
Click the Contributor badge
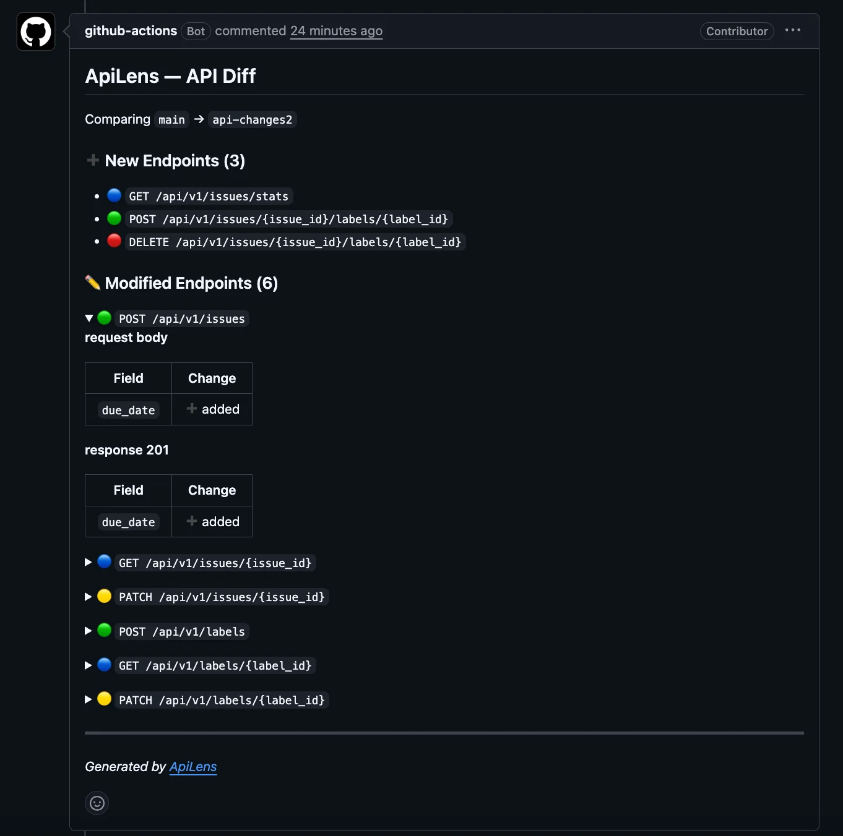(x=737, y=31)
